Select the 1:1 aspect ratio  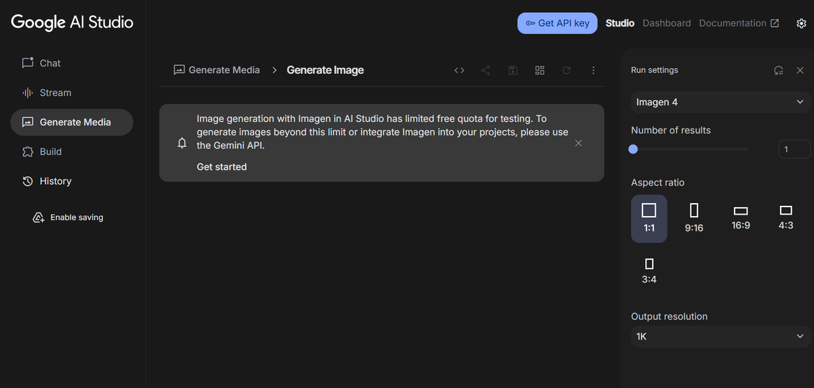649,219
